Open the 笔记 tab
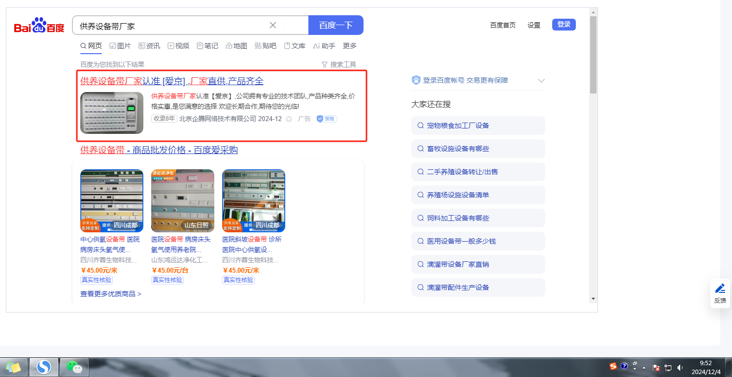The height and width of the screenshot is (377, 732). point(207,46)
